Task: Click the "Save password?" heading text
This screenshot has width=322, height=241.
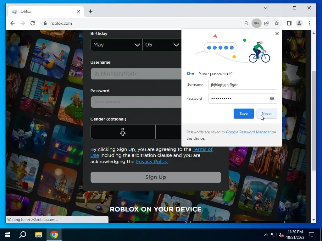Action: click(215, 74)
